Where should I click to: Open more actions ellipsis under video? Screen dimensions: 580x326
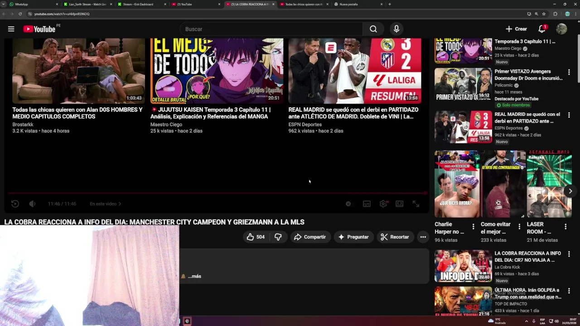[423, 237]
